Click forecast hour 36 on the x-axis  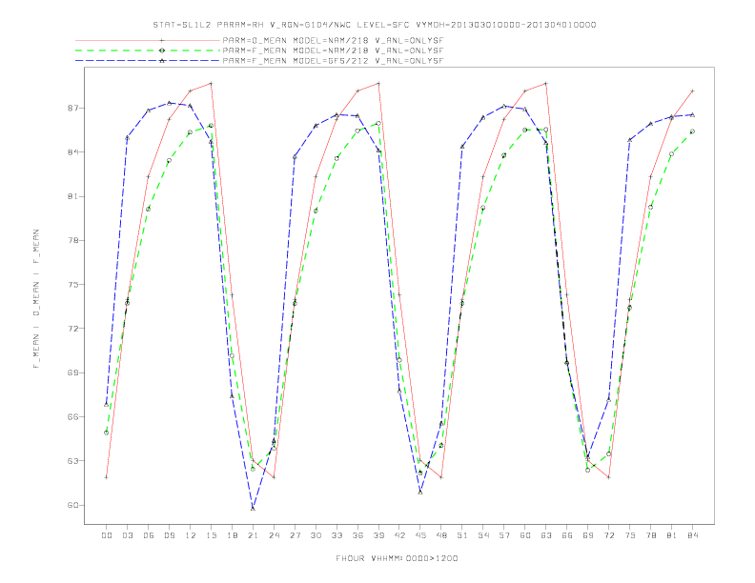[x=357, y=535]
